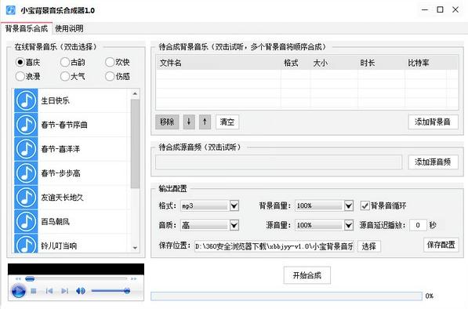Click the 春节-喜洋洋 track name
Image resolution: width=468 pixels, height=309 pixels.
click(x=60, y=149)
